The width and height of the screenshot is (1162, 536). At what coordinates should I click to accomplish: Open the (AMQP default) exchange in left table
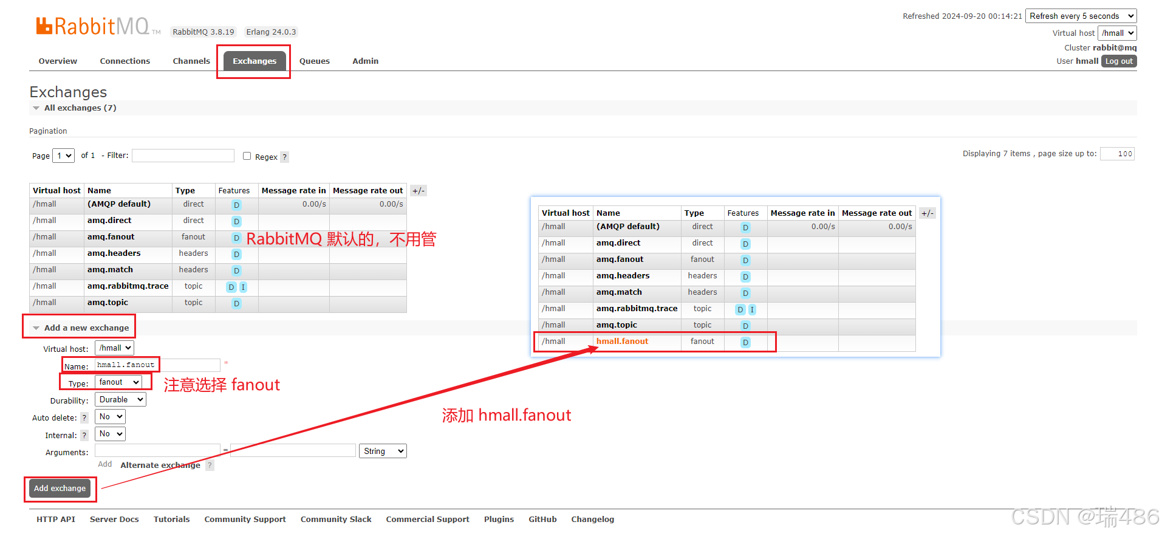pos(119,204)
